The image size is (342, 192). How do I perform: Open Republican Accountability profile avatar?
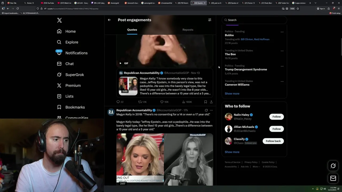click(111, 112)
